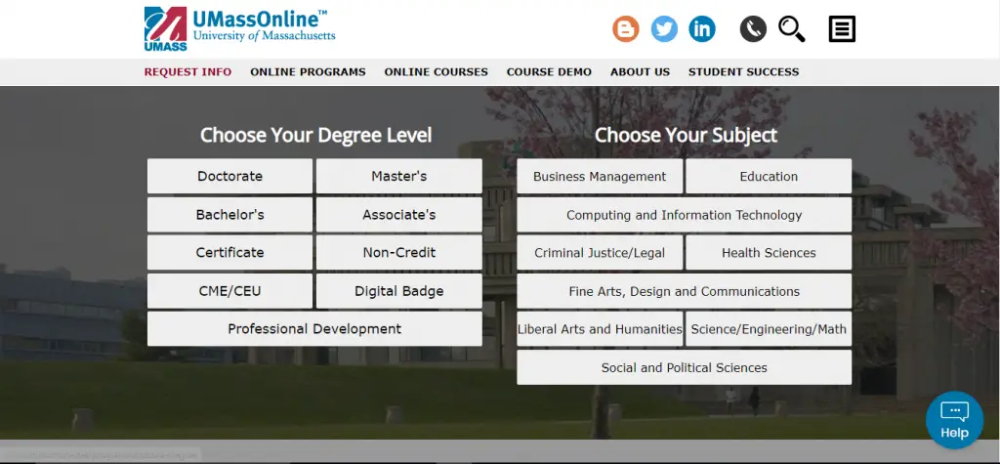Open search with magnifying glass icon
The image size is (1000, 464).
coord(791,29)
